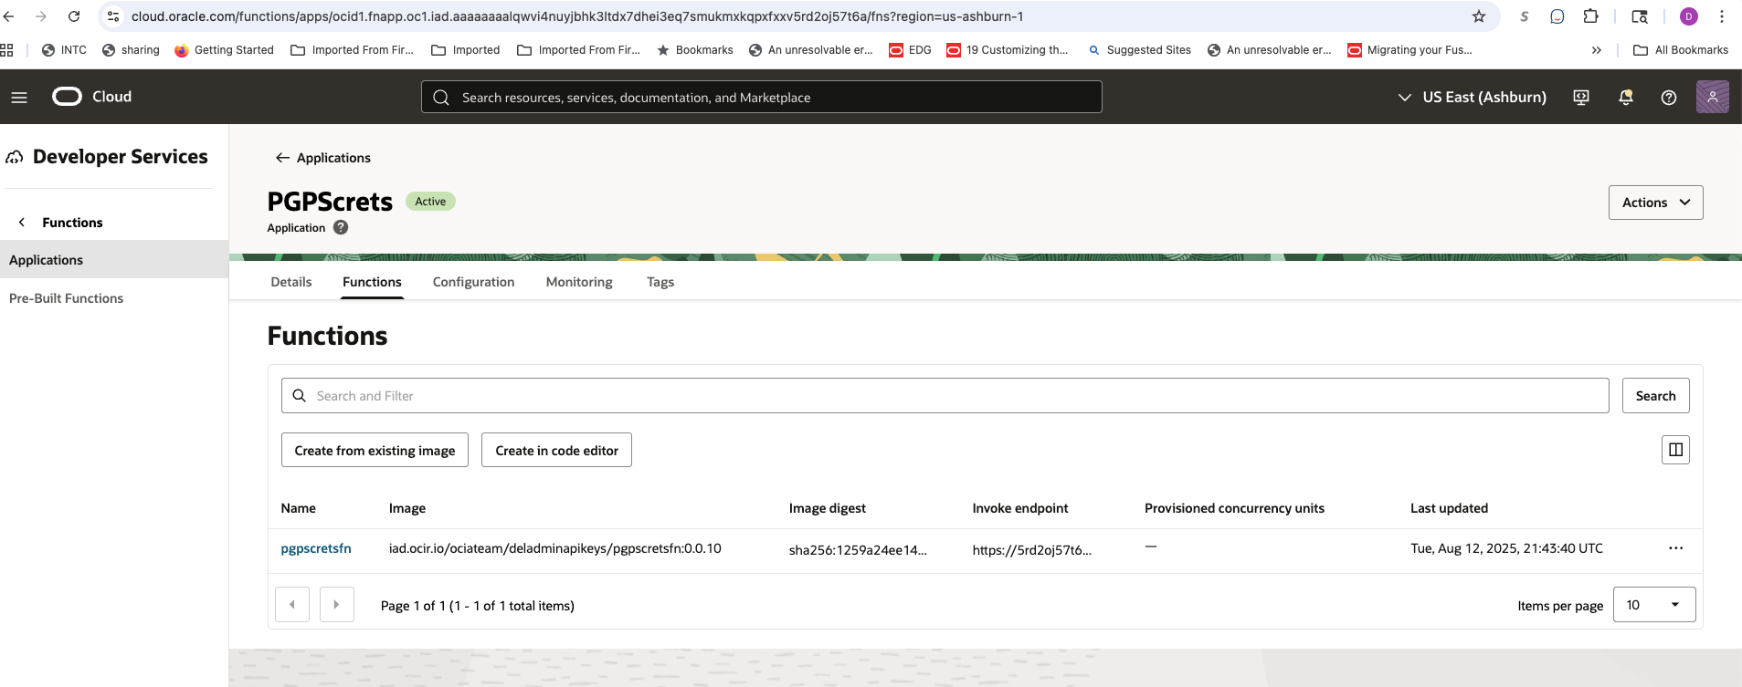The image size is (1742, 687).
Task: Select Pre-Built Functions in sidebar
Action: pyautogui.click(x=66, y=298)
